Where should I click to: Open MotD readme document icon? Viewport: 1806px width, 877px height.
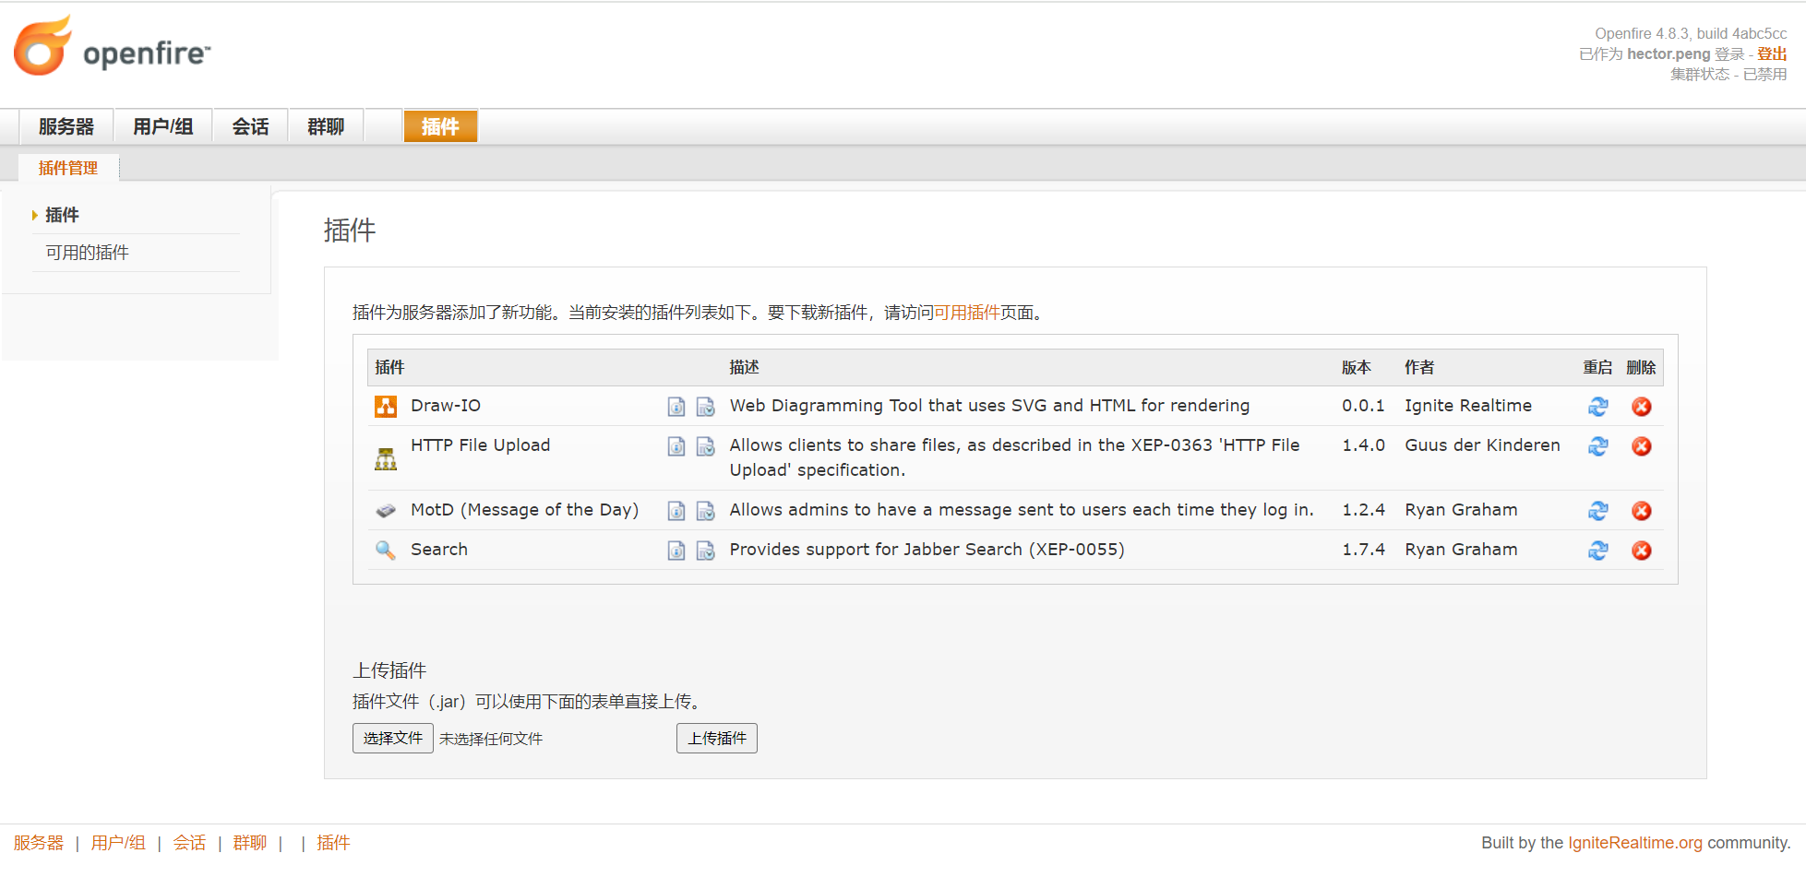676,511
